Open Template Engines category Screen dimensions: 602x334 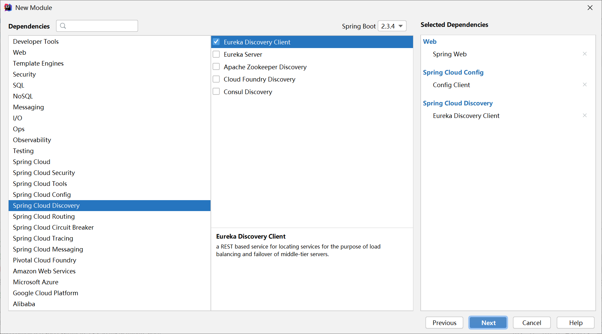[x=109, y=63]
